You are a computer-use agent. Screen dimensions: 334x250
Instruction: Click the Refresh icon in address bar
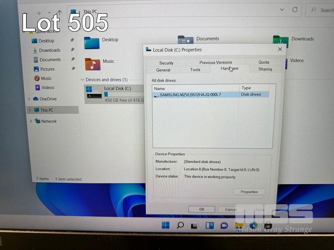pyautogui.click(x=295, y=10)
